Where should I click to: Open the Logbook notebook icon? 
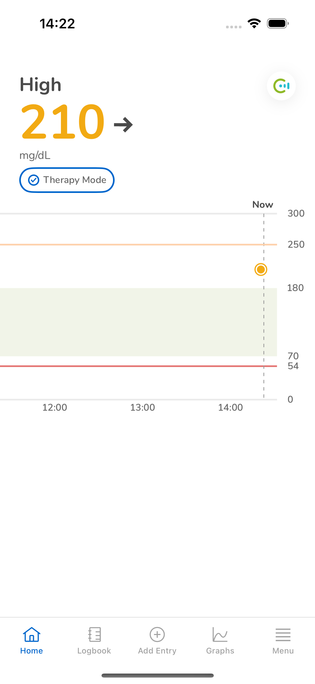pos(94,634)
